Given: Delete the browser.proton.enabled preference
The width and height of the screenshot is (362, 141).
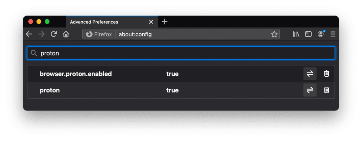Looking at the screenshot, I should click(326, 74).
